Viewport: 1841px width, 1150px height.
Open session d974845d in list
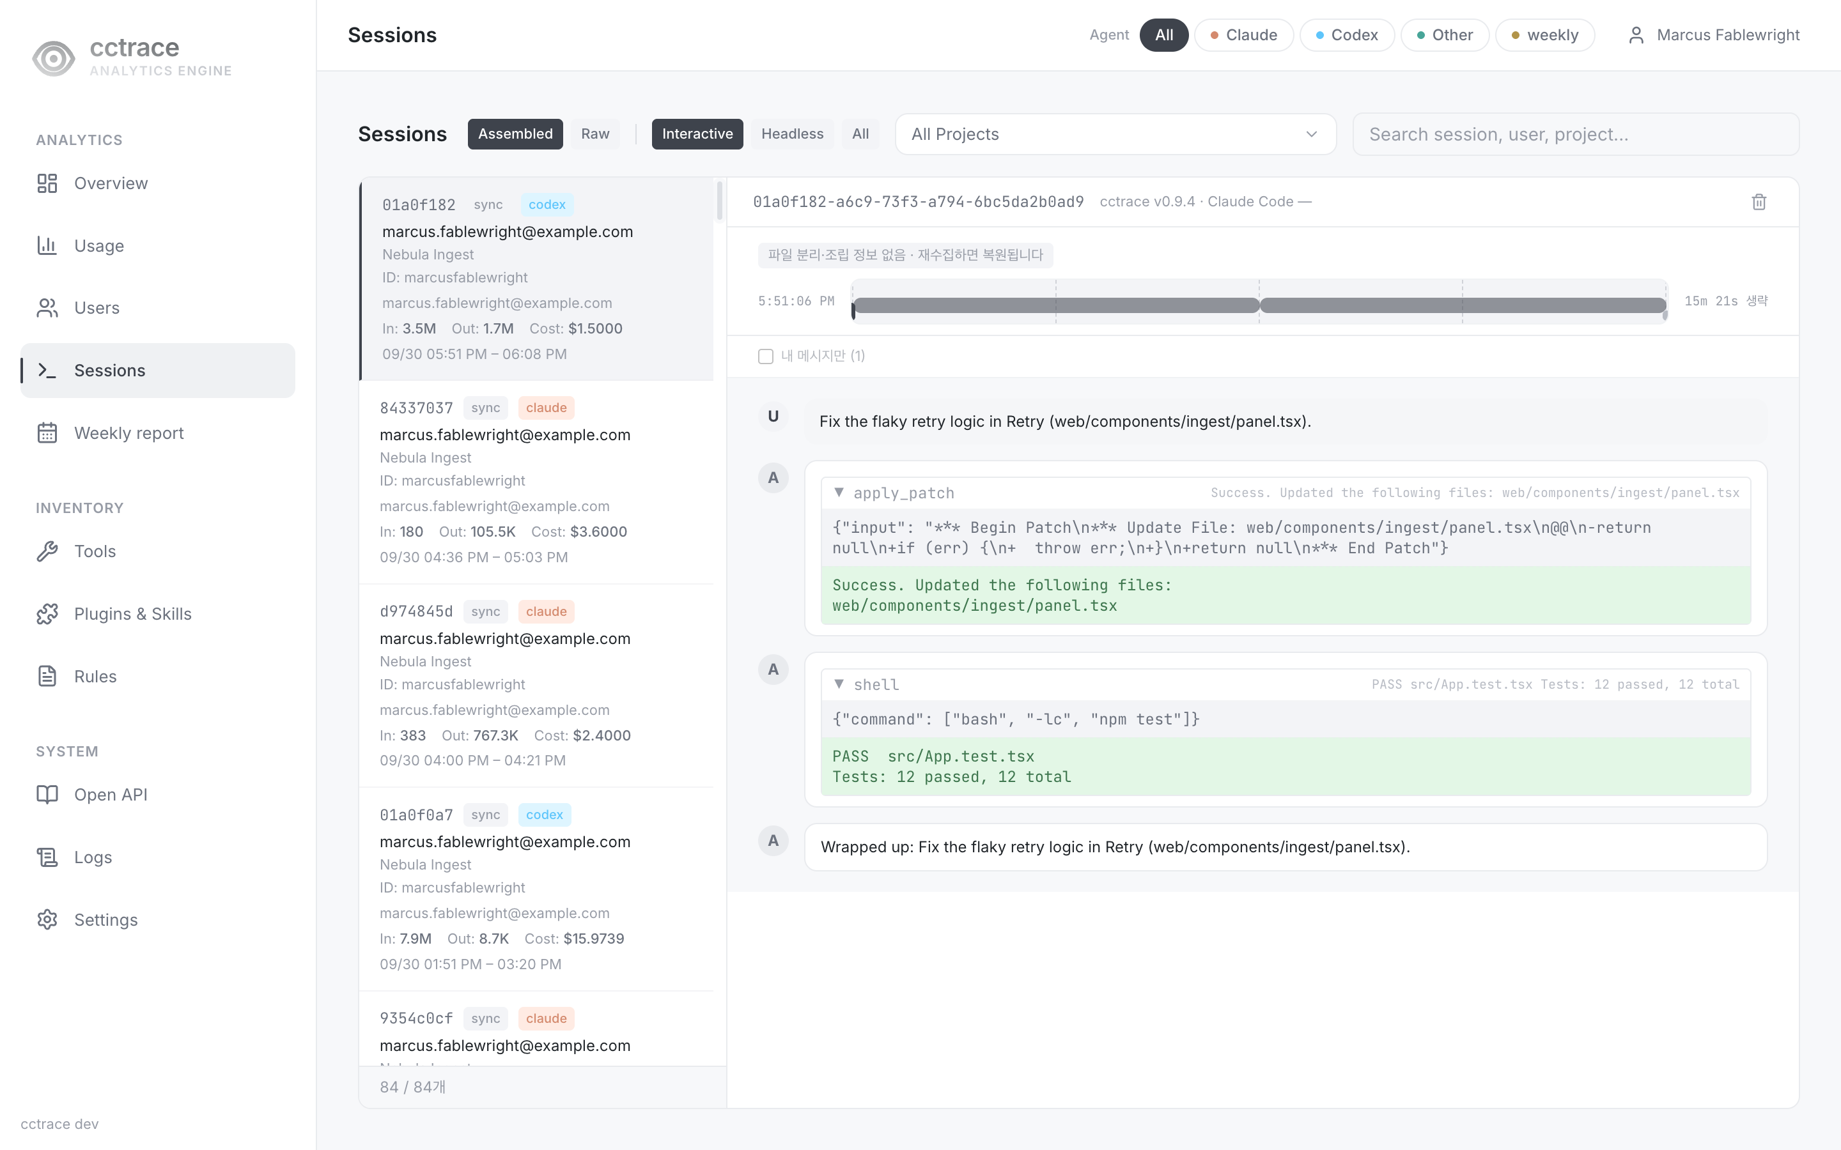coord(536,686)
